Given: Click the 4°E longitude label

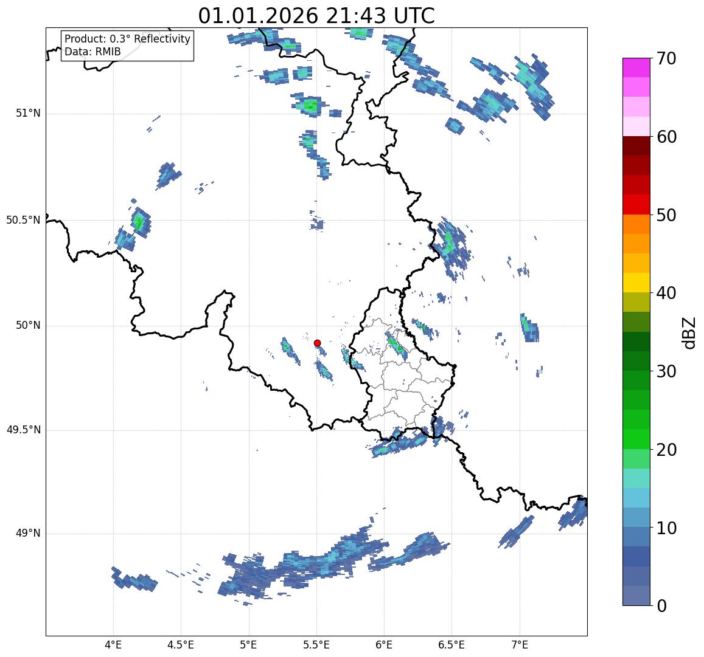Looking at the screenshot, I should pyautogui.click(x=113, y=645).
